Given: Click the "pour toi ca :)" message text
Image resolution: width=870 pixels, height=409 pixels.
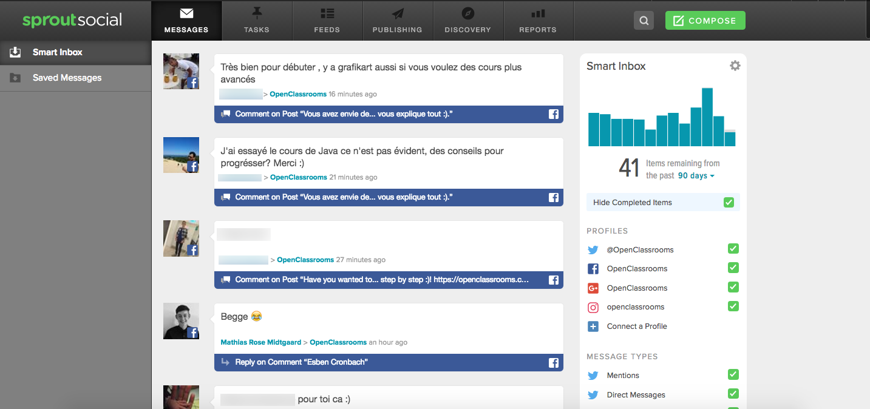Looking at the screenshot, I should tap(324, 399).
